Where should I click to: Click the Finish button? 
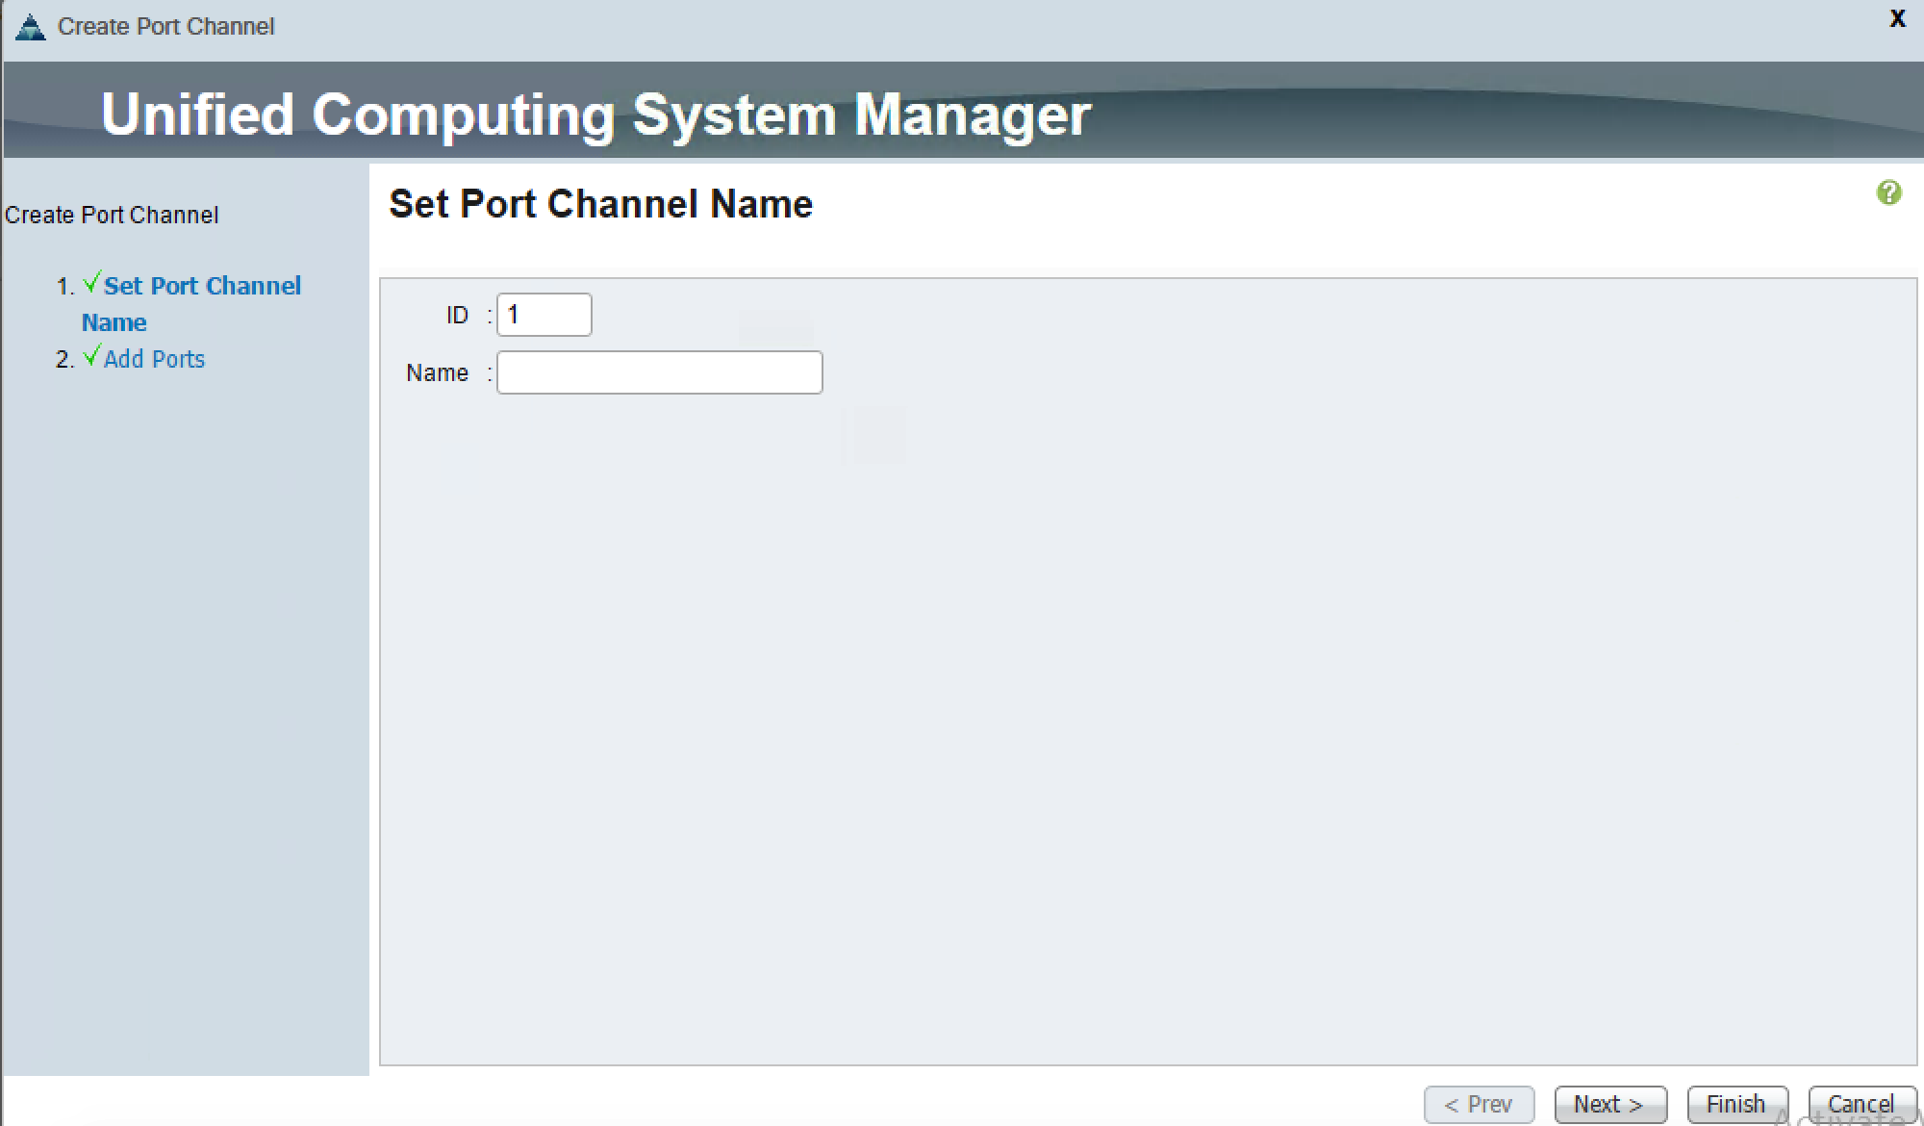(1736, 1104)
